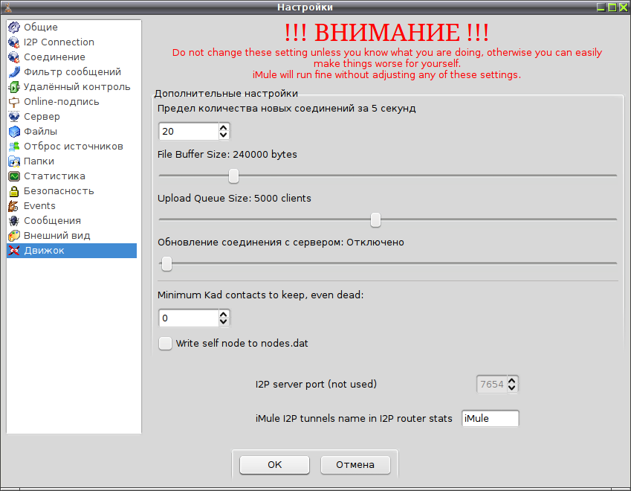Select the Сервер category
The width and height of the screenshot is (631, 491).
(x=71, y=116)
